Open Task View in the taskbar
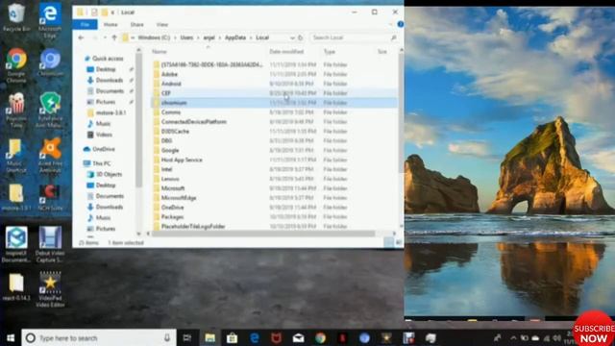 [x=187, y=337]
